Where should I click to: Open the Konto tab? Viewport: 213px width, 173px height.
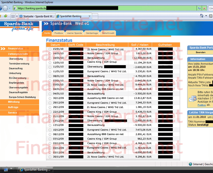pos(47,33)
